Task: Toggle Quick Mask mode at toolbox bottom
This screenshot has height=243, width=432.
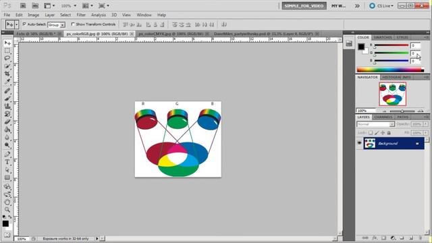Action: click(x=7, y=235)
